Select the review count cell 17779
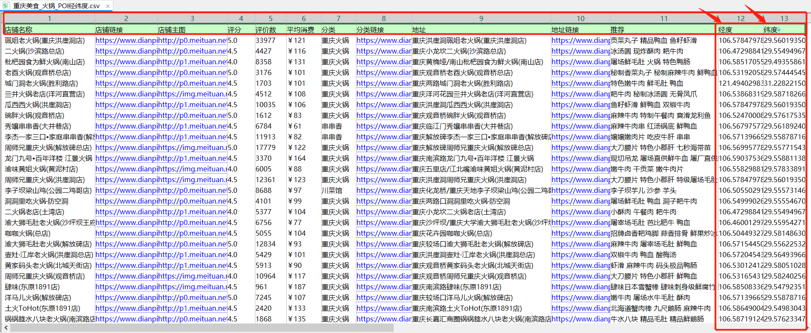This screenshot has width=811, height=333. point(270,147)
